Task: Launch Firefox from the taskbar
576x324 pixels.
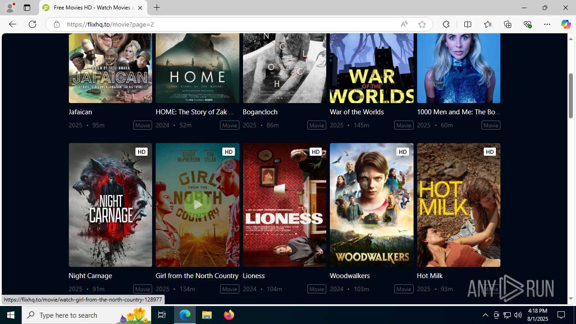Action: click(229, 315)
